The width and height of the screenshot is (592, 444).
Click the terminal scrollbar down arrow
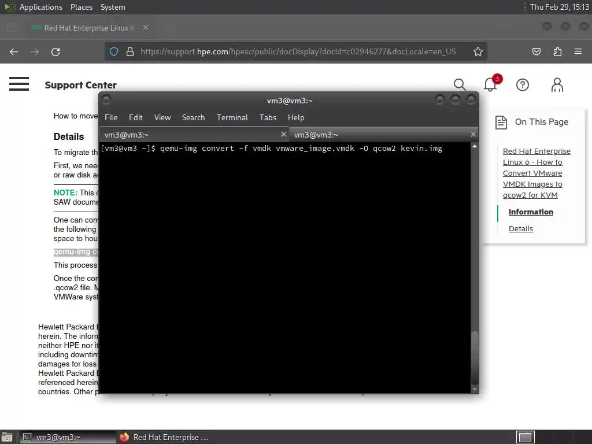coord(475,389)
